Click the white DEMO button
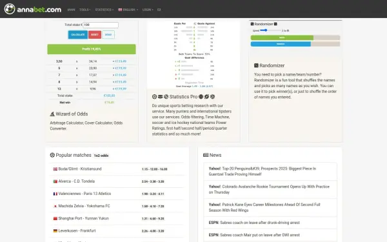Image resolution: width=387 pixels, height=242 pixels. point(108,35)
